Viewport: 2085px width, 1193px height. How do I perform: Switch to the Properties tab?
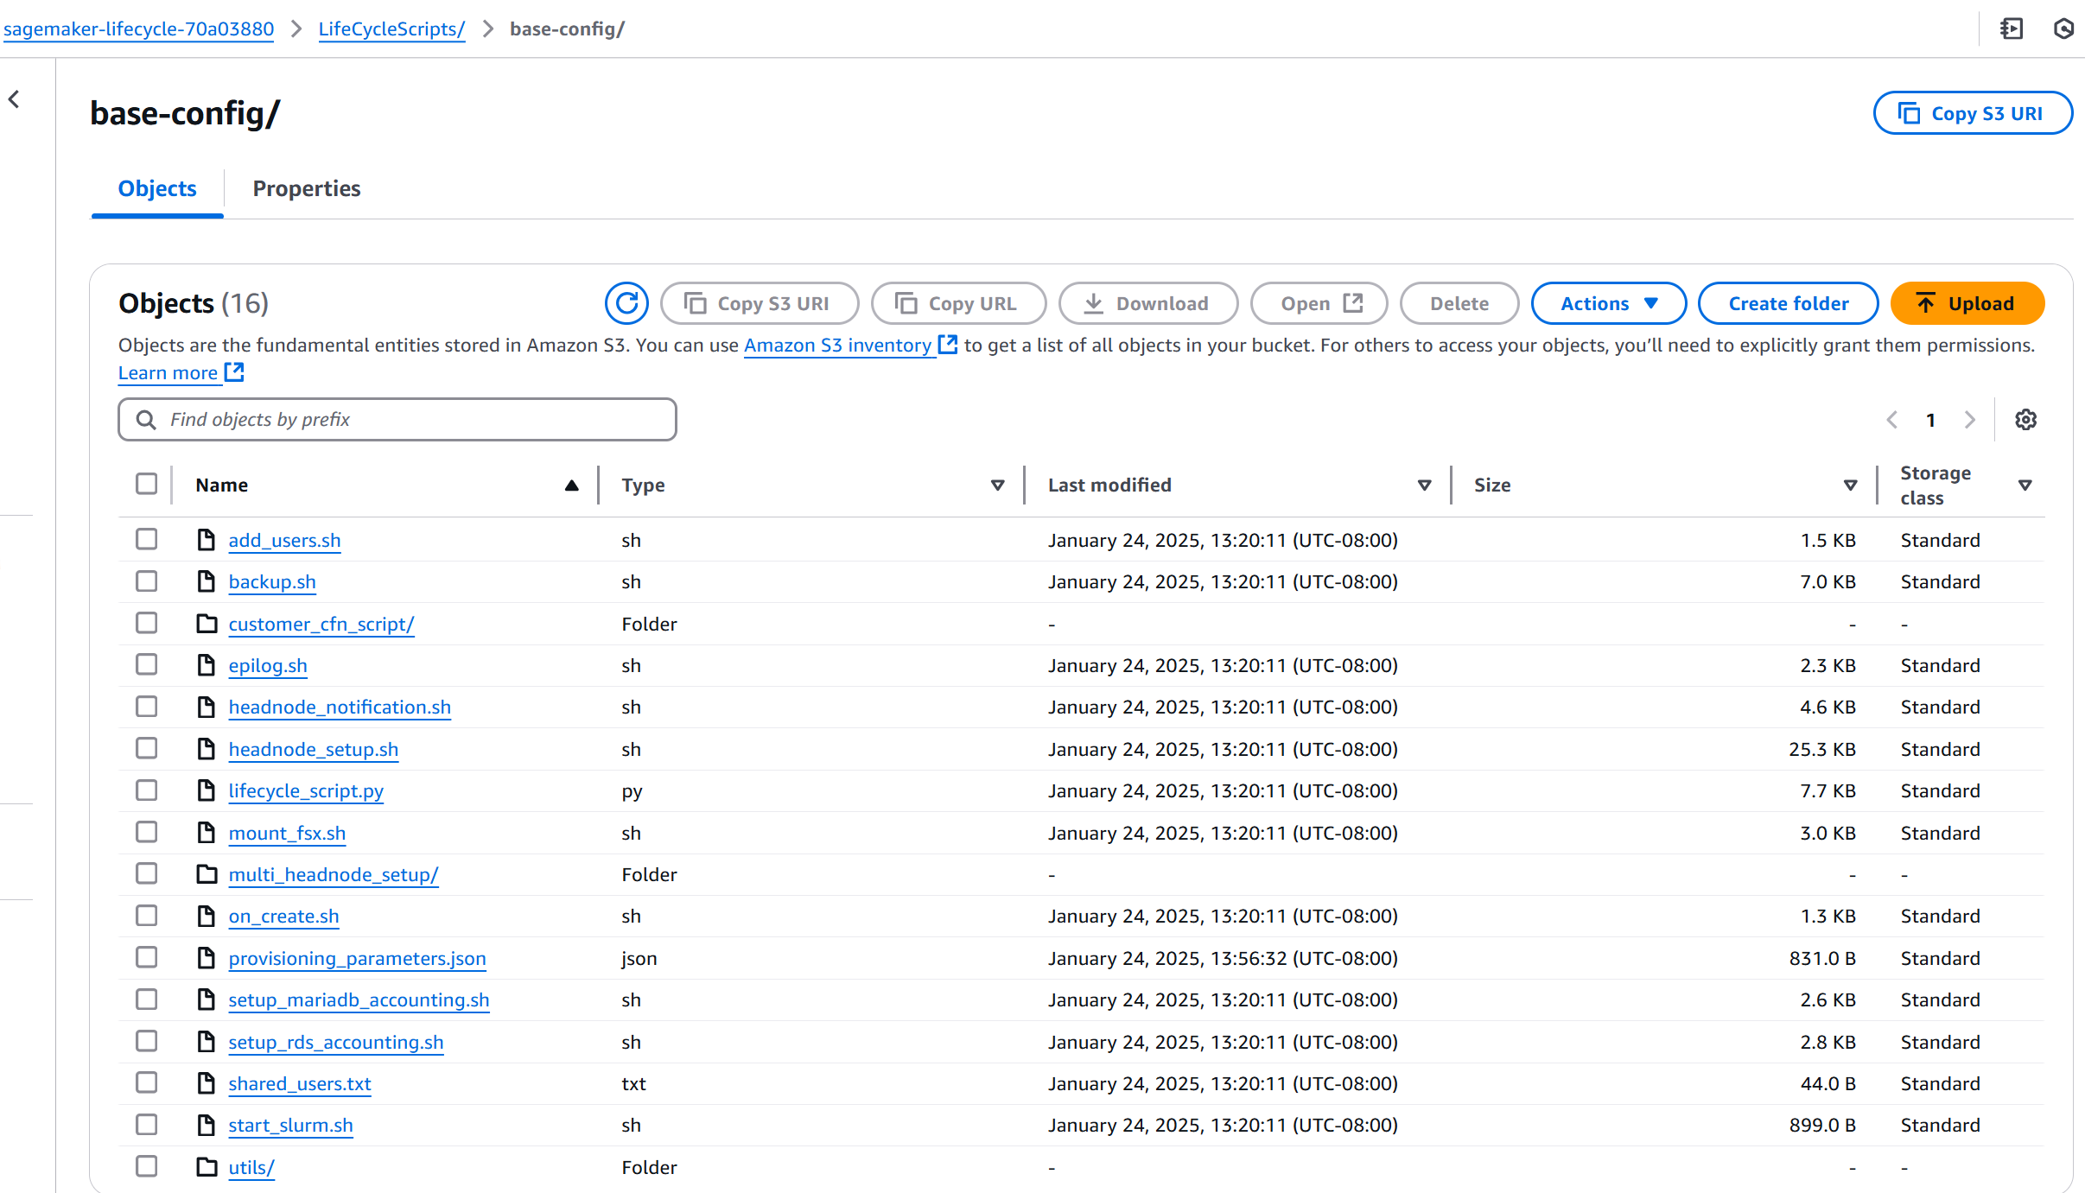coord(307,188)
